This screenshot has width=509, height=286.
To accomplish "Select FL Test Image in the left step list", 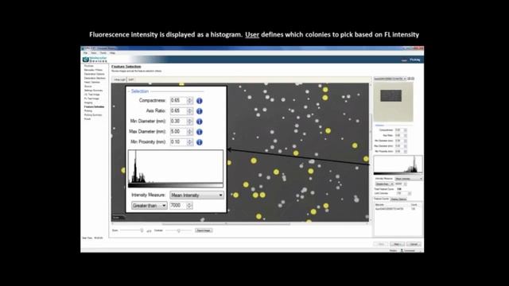I will (x=91, y=99).
